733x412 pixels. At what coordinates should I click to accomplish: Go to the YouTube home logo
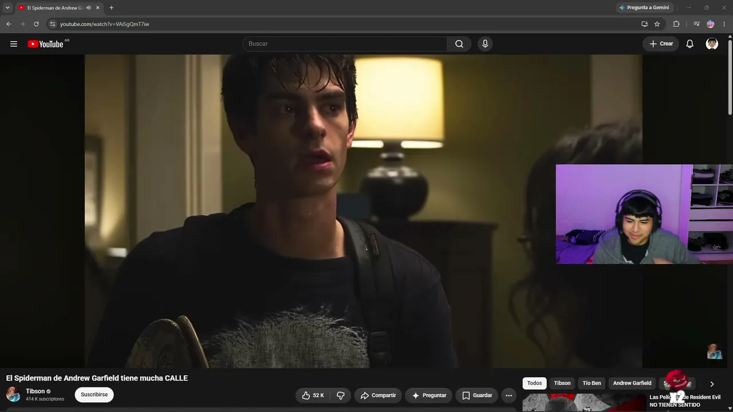[45, 44]
